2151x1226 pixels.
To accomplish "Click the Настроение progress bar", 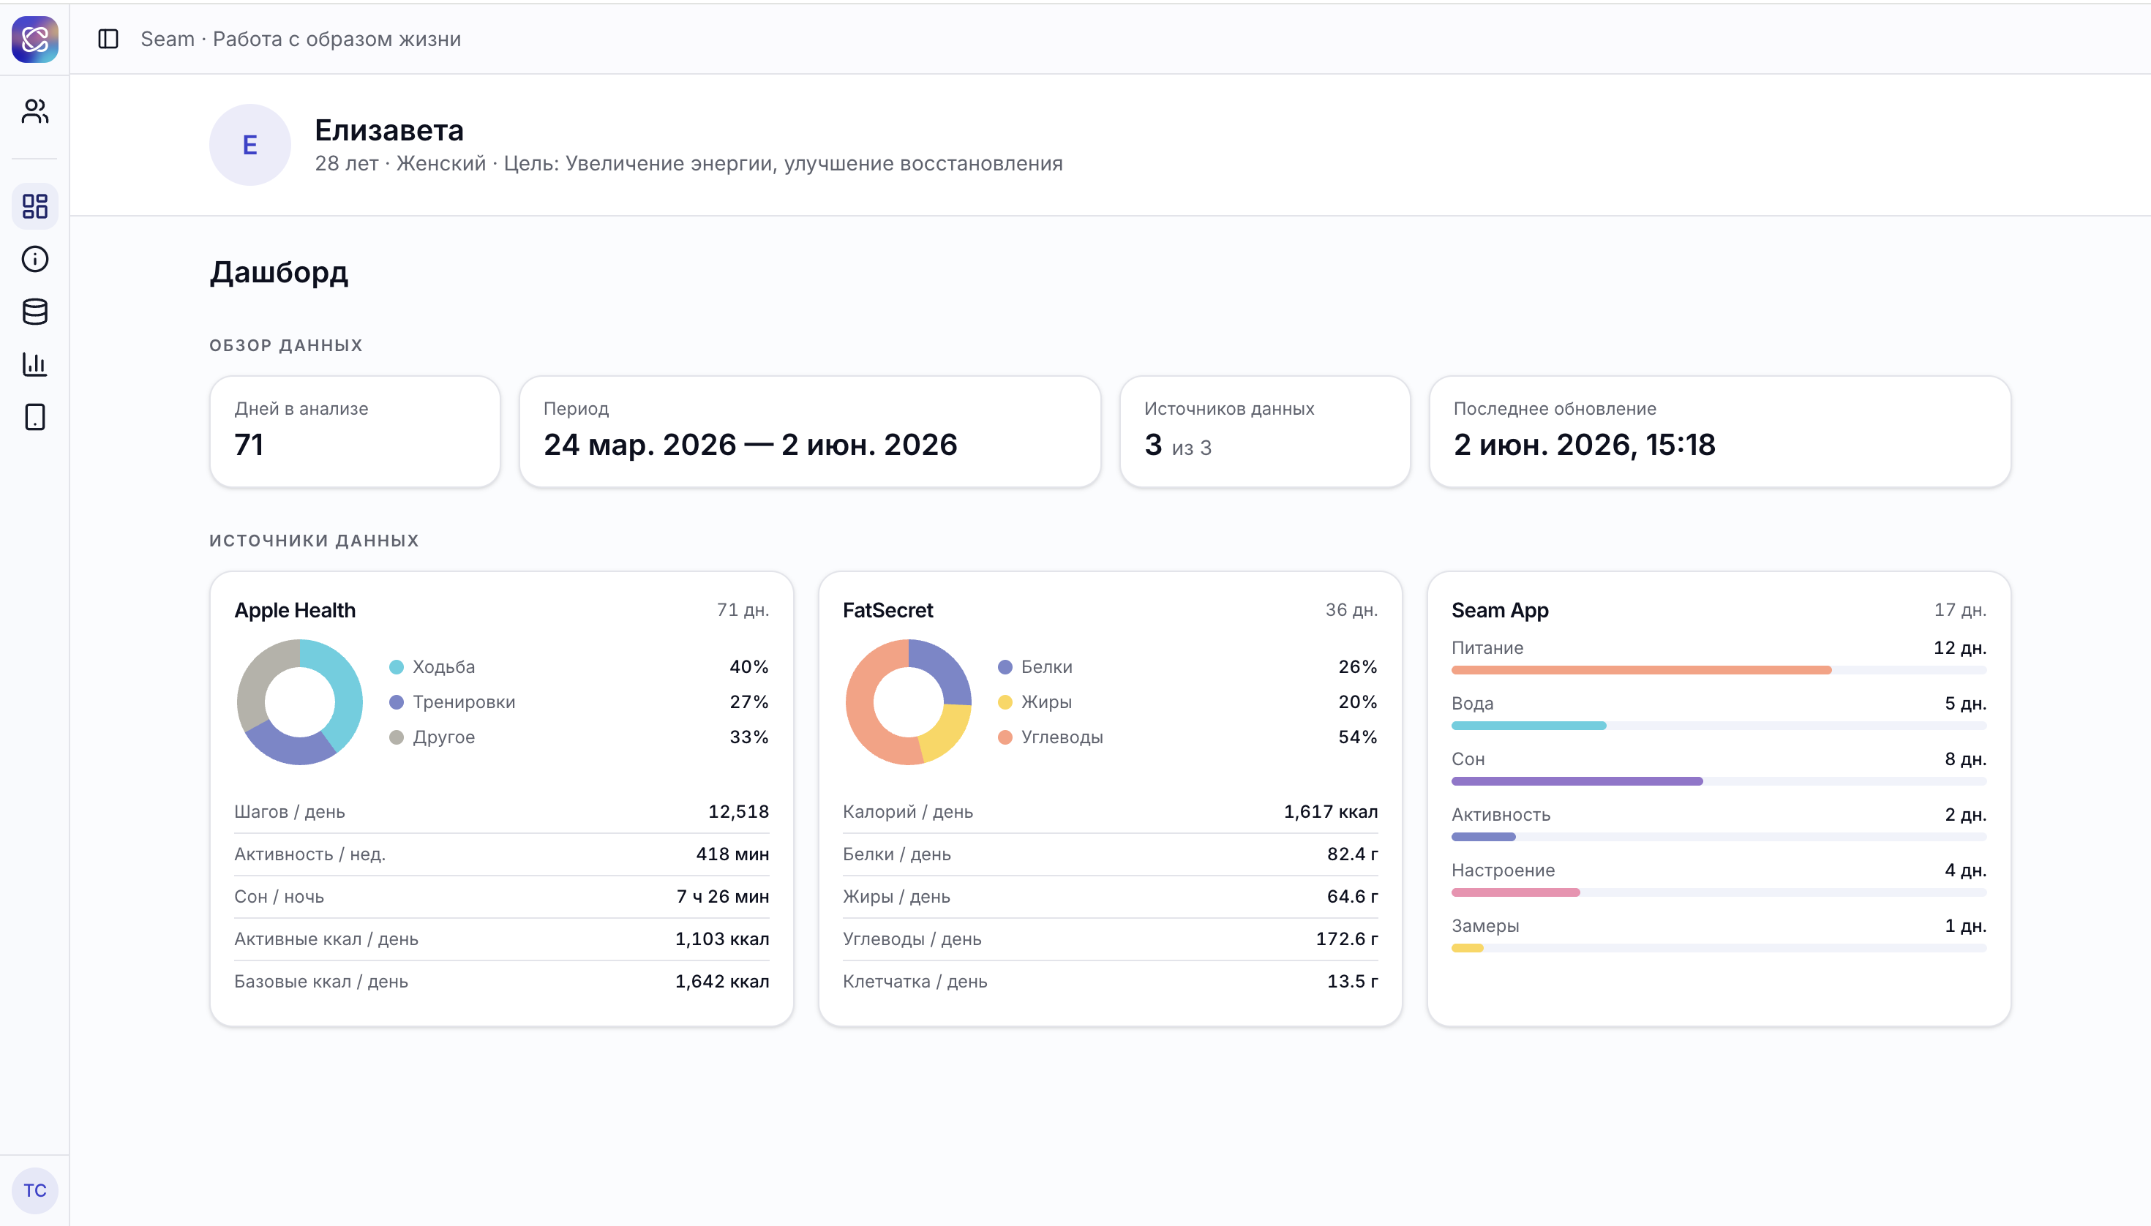I will click(x=1719, y=892).
